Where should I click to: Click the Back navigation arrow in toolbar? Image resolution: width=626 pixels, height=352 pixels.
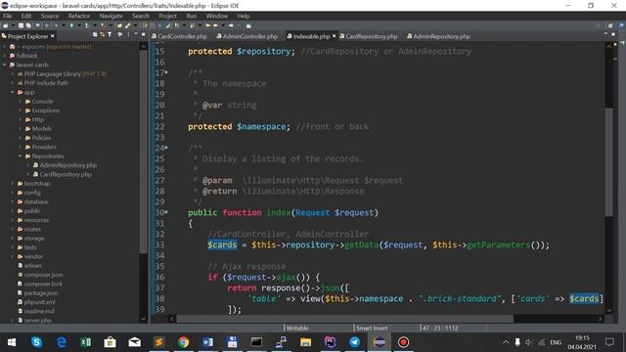(215, 25)
